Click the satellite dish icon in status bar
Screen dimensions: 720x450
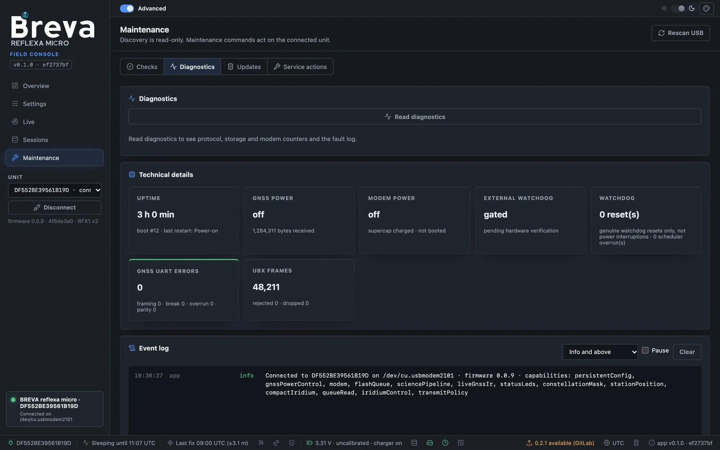click(x=276, y=443)
